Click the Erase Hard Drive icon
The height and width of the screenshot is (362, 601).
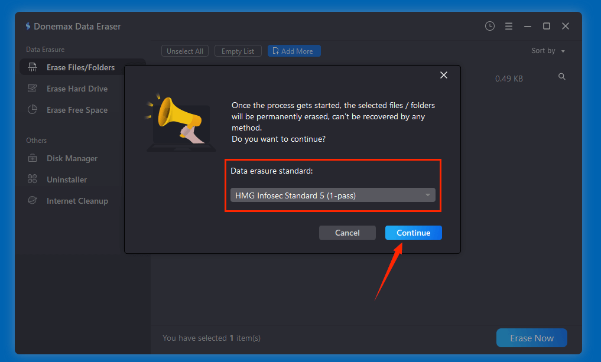point(33,89)
